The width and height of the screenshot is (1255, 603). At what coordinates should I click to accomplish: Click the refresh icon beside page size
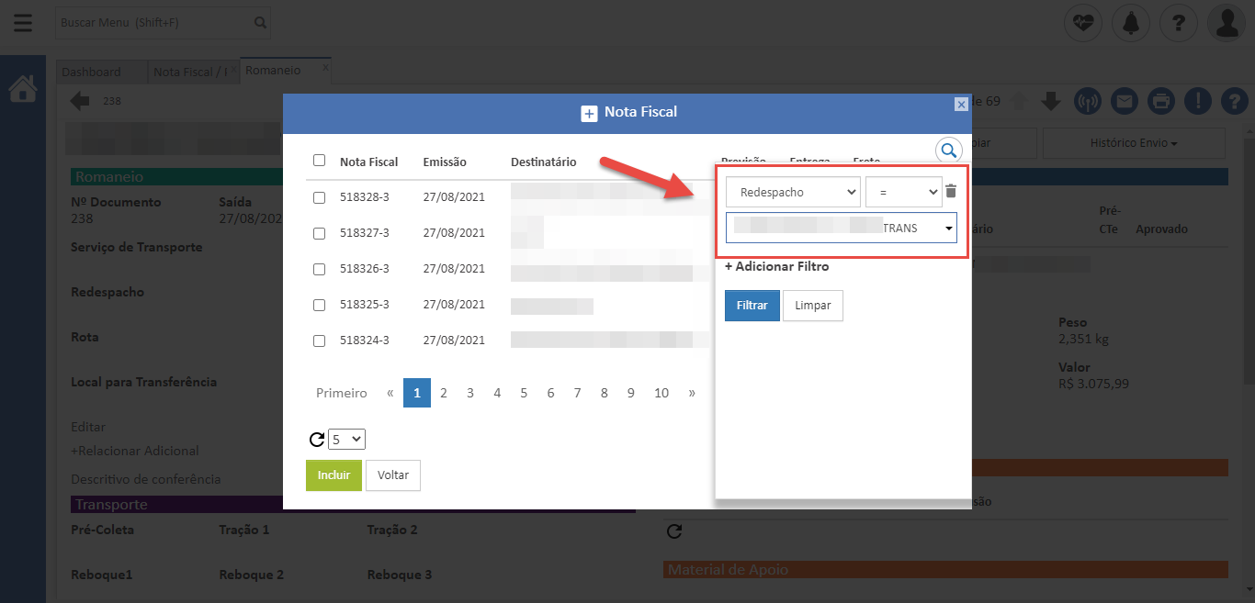316,440
